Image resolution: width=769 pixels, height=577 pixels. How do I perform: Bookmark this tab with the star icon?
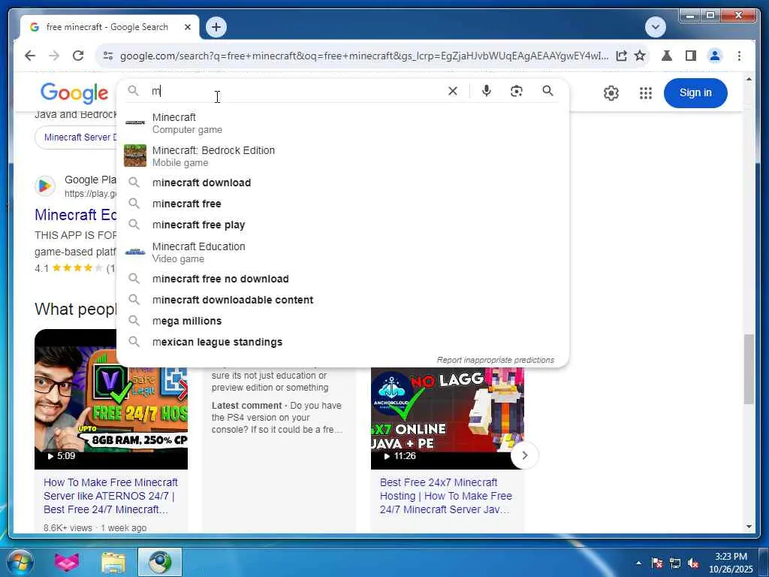click(x=640, y=56)
